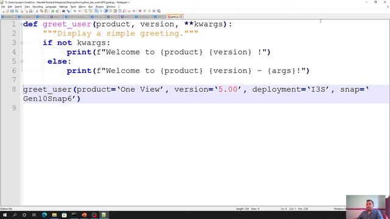Click the Save All toolbar icon
Viewport: 390px width, 219px height.
pyautogui.click(x=16, y=11)
